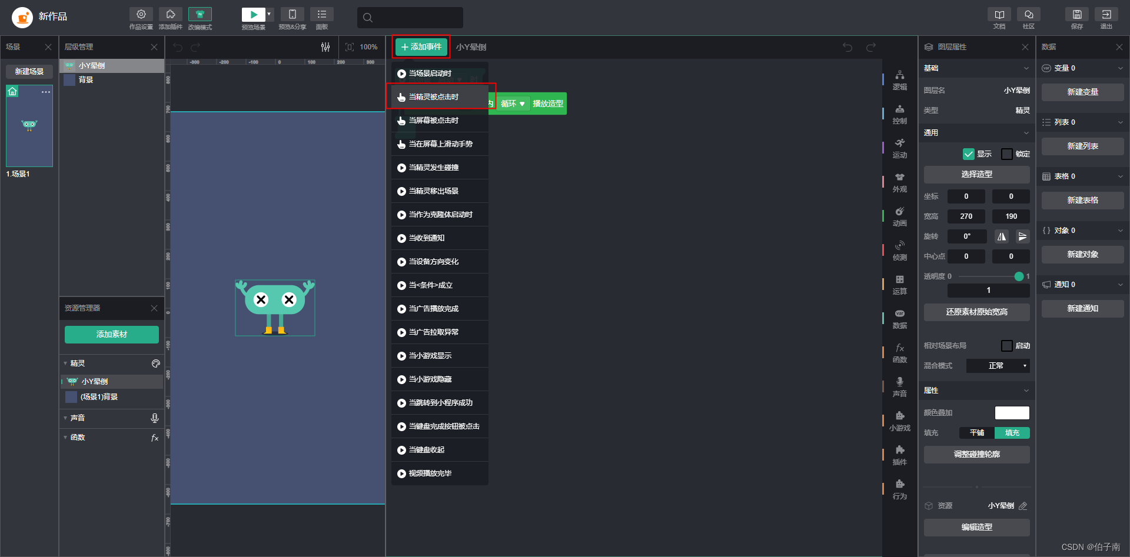1130x557 pixels.
Task: Click the 添加素材 button
Action: coord(112,334)
